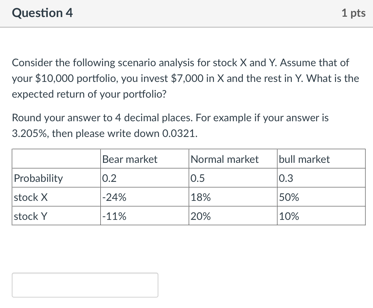Click the stock X row label
This screenshot has width=373, height=308.
(x=30, y=197)
